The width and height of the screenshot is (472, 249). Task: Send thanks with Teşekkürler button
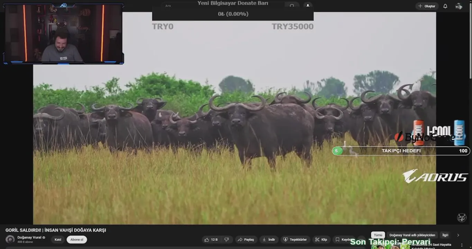pos(295,240)
